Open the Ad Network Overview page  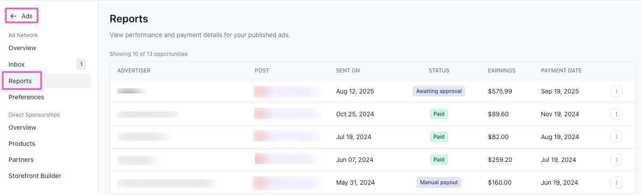(x=22, y=48)
